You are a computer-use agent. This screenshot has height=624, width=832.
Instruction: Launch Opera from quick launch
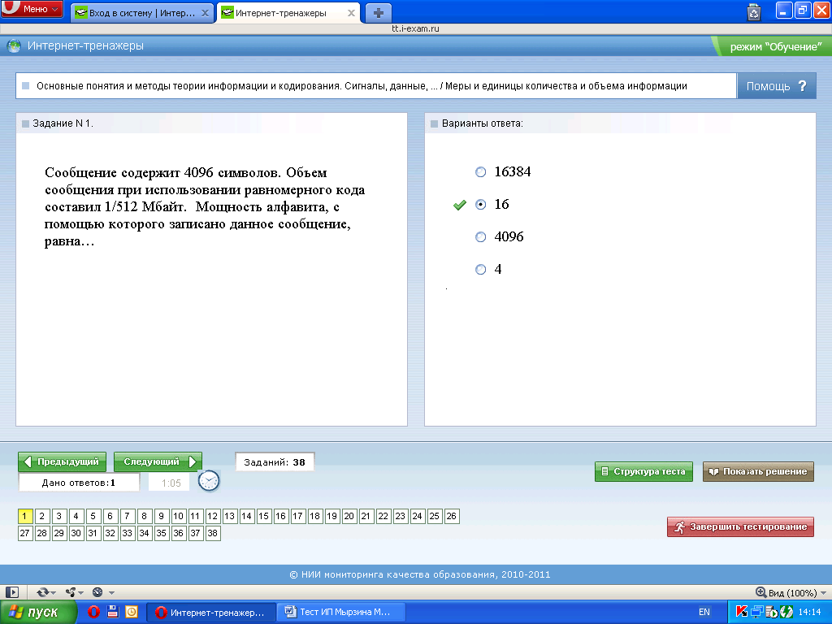click(x=93, y=612)
